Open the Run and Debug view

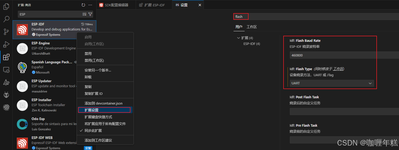[6, 44]
